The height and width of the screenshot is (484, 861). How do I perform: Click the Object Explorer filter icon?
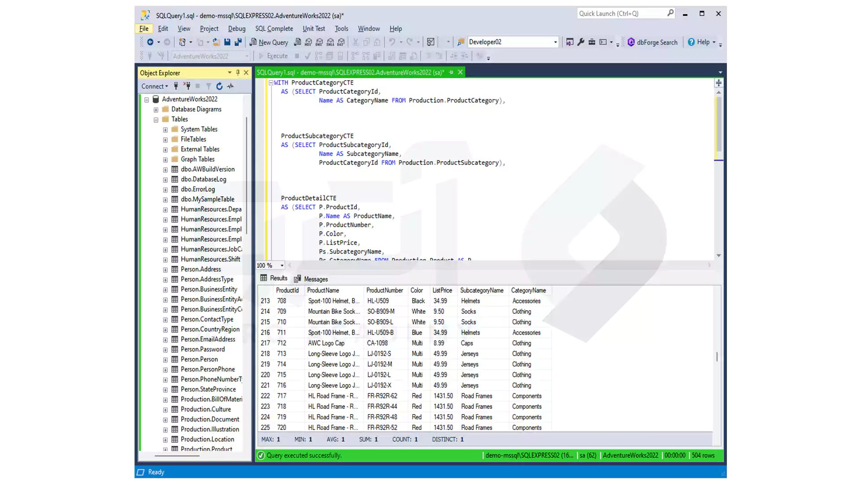pyautogui.click(x=209, y=86)
